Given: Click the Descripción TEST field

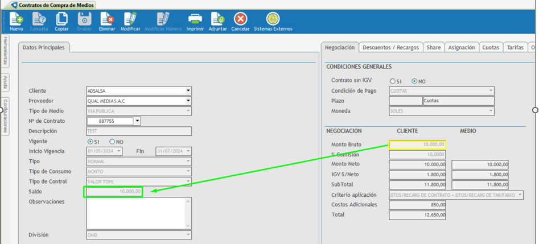Looking at the screenshot, I should (x=139, y=131).
